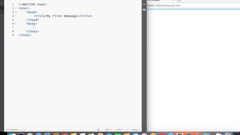Click line number 7 in gutter
Image resolution: width=240 pixels, height=135 pixels.
tap(13, 27)
